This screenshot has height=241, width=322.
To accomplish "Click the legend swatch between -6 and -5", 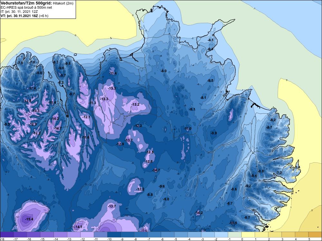I will tap(167, 235).
